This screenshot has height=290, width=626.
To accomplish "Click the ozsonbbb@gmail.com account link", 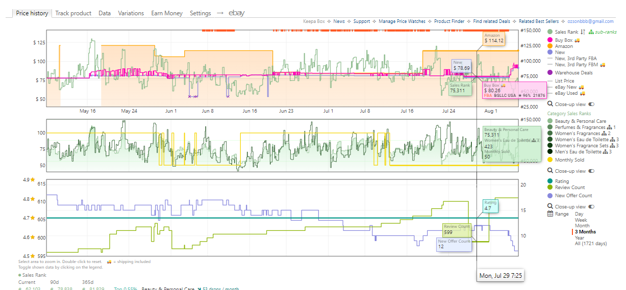I will pos(590,21).
